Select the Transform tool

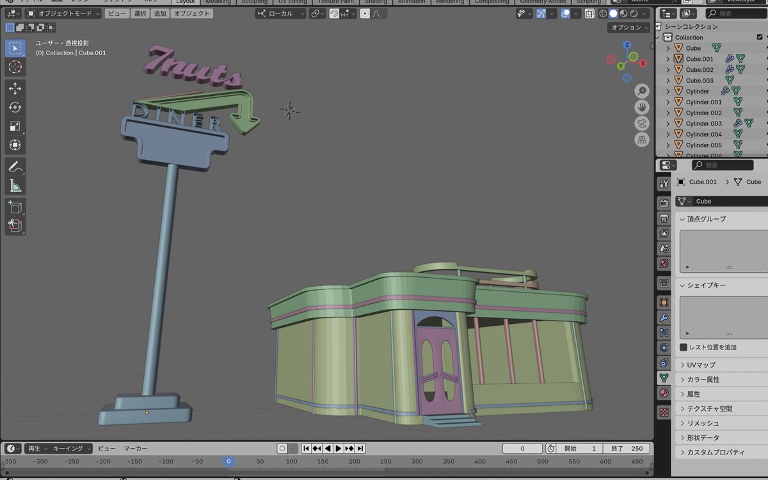15,145
